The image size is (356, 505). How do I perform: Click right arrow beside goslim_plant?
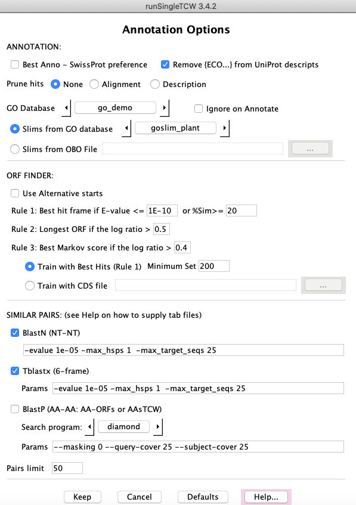225,128
